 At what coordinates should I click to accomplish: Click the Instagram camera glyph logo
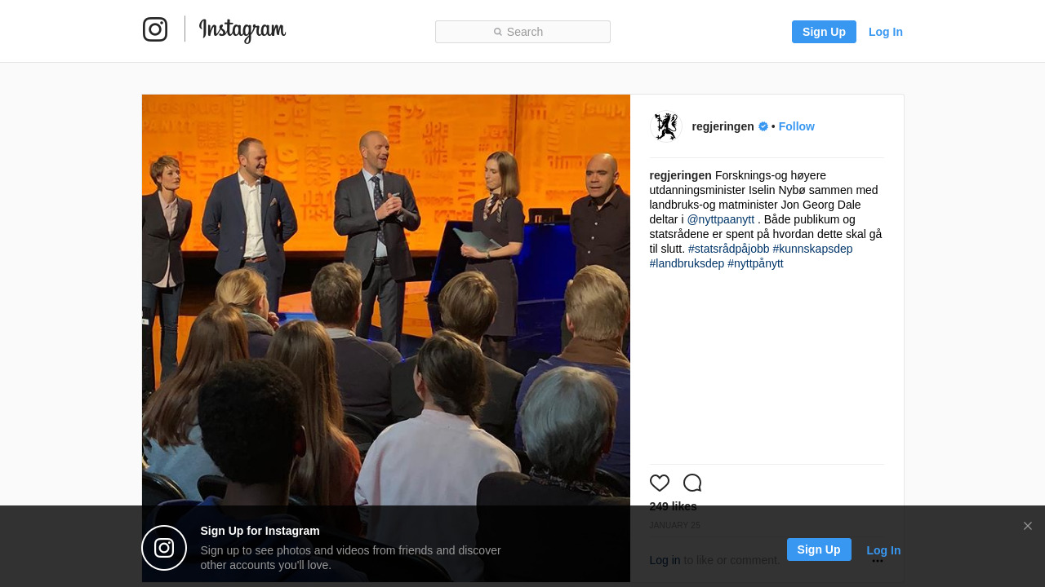point(155,29)
